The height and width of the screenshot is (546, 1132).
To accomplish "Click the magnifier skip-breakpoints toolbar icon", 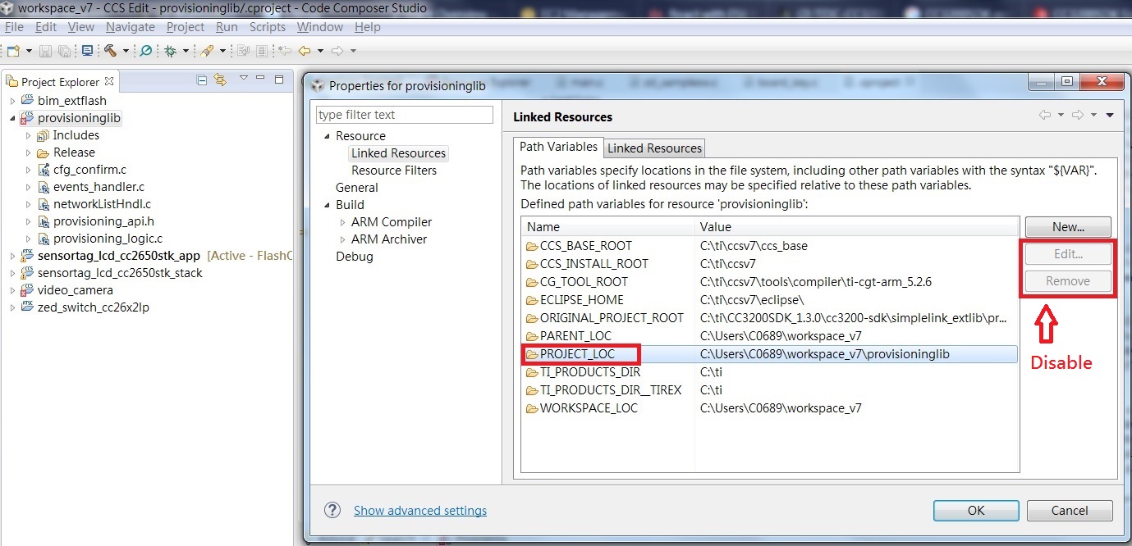I will [x=145, y=51].
